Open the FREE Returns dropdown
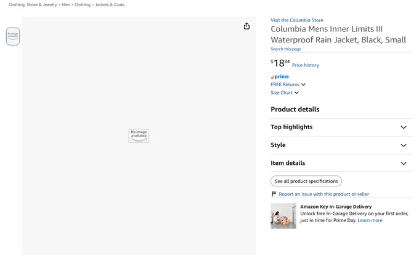Screen dimensions: 419x259 point(288,84)
